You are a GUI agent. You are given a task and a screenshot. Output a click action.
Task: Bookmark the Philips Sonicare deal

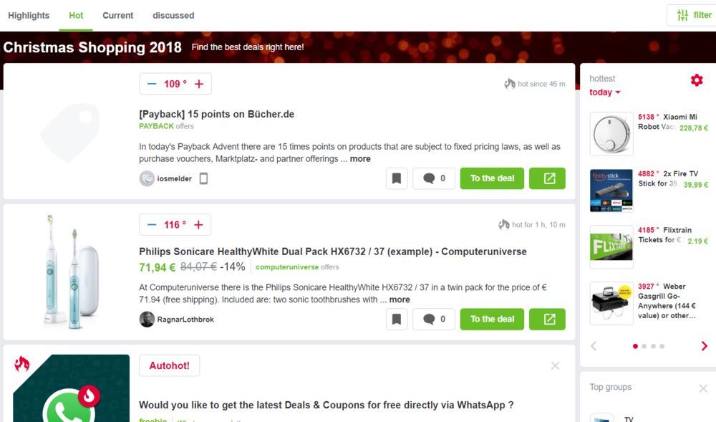pyautogui.click(x=397, y=319)
